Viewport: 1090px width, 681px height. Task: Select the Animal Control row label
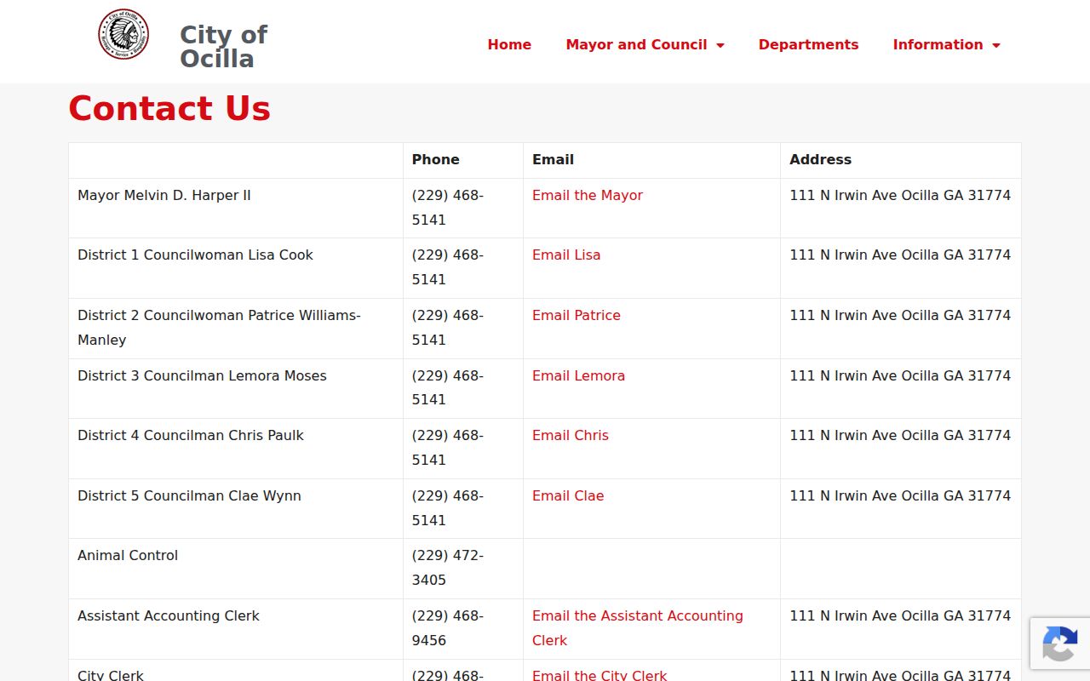coord(128,555)
